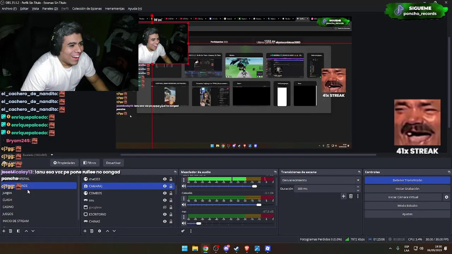Screen dimensions: 452x254
Task: Remove the selected source with the trash icon
Action: point(91,231)
